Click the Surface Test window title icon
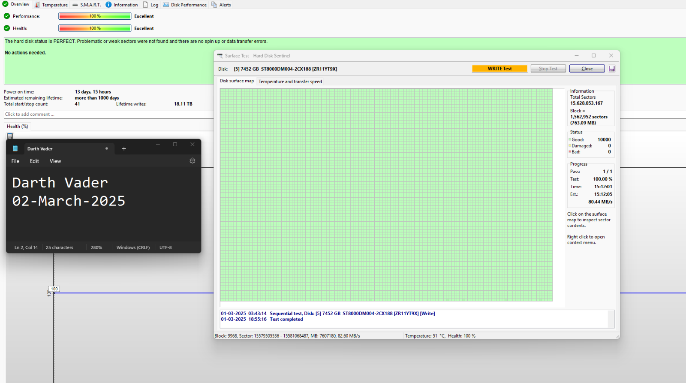Screen dimensions: 686x383 click(220, 56)
